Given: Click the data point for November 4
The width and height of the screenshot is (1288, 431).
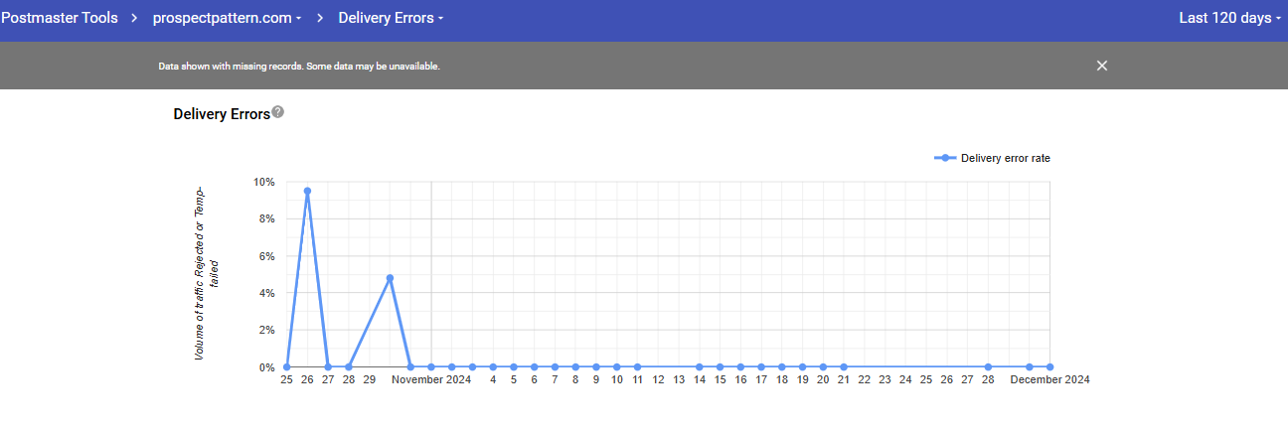Looking at the screenshot, I should [493, 367].
